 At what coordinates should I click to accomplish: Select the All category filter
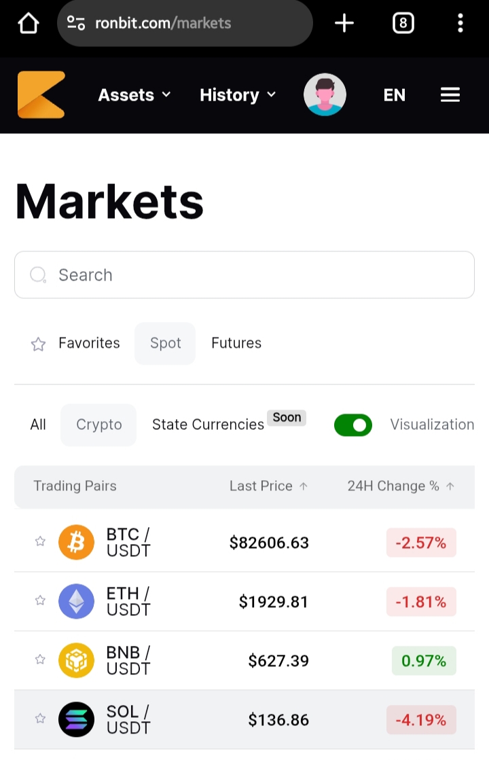tap(38, 424)
